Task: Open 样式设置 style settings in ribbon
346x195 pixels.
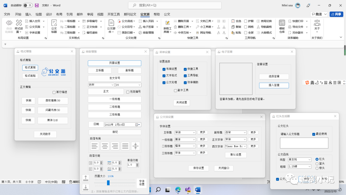Action: click(x=19, y=26)
